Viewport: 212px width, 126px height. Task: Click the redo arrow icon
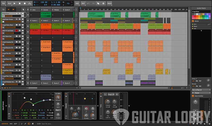coord(93,3)
